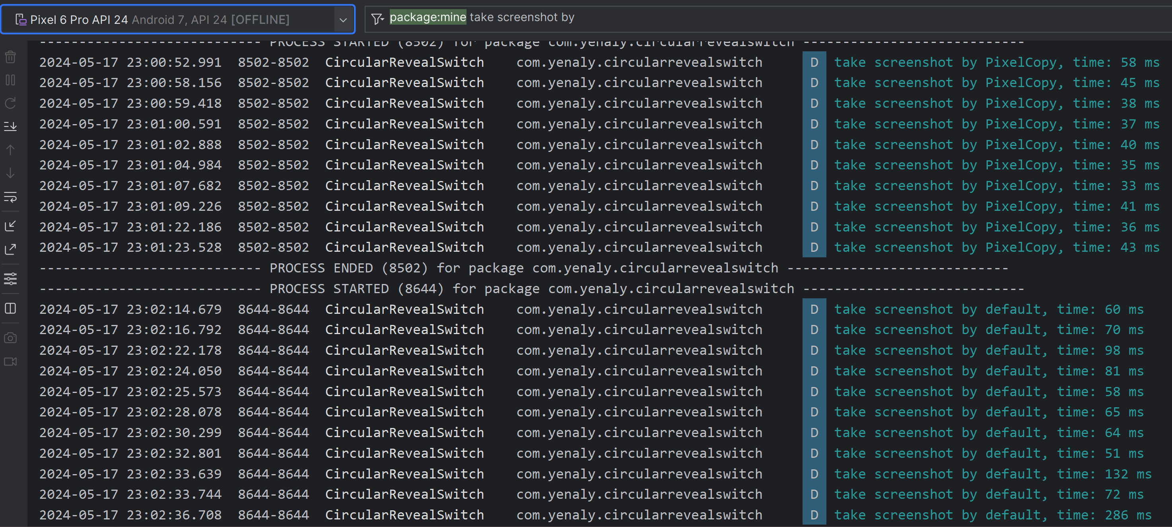Toggle Soft-Wrap for log lines
The image size is (1172, 527).
[10, 196]
